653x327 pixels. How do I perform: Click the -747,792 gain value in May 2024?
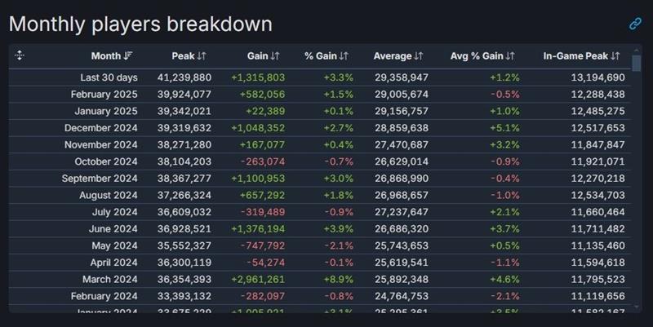262,245
